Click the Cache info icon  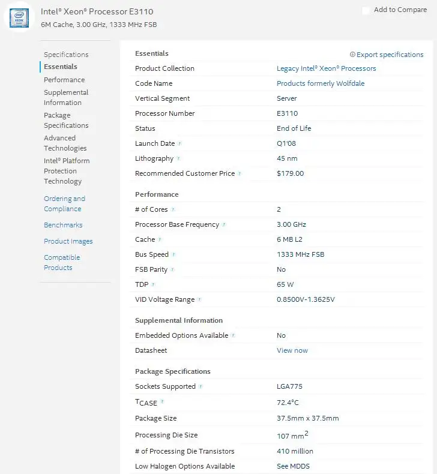tap(160, 239)
